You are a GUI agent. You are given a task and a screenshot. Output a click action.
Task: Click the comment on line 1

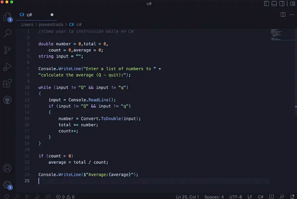pos(86,31)
